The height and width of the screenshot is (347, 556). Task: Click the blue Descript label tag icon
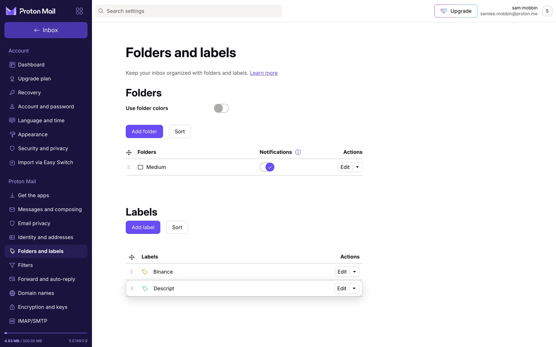(x=145, y=289)
